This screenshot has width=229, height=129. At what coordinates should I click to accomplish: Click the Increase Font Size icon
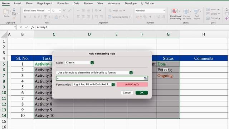click(64, 10)
